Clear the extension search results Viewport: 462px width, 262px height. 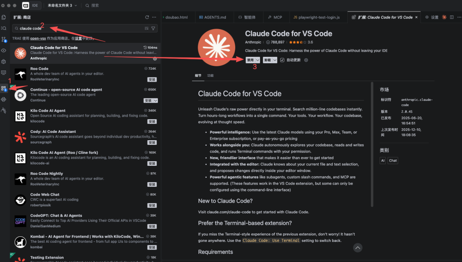(146, 28)
